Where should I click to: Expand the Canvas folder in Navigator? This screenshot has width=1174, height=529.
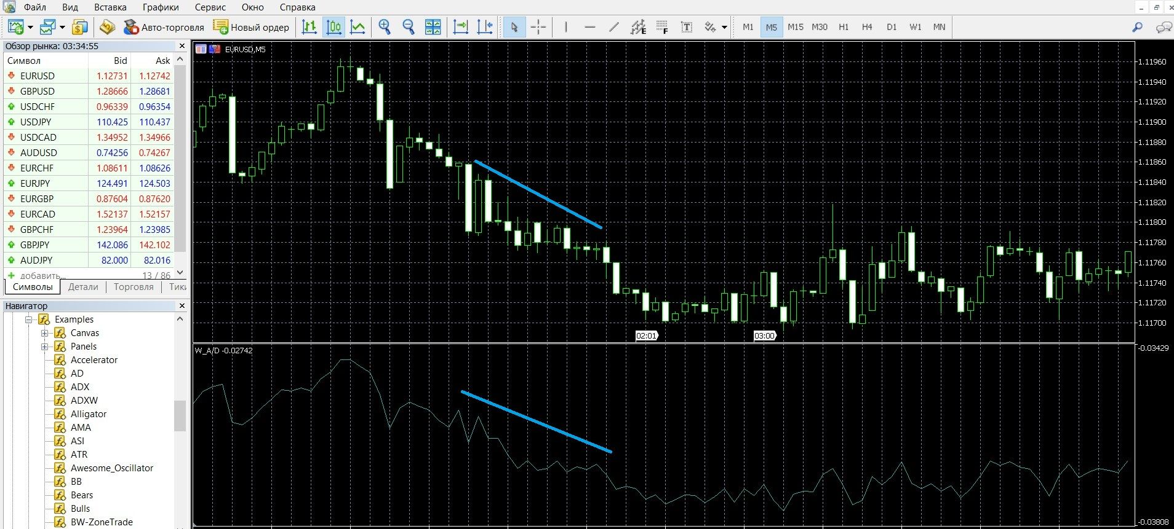pyautogui.click(x=44, y=333)
